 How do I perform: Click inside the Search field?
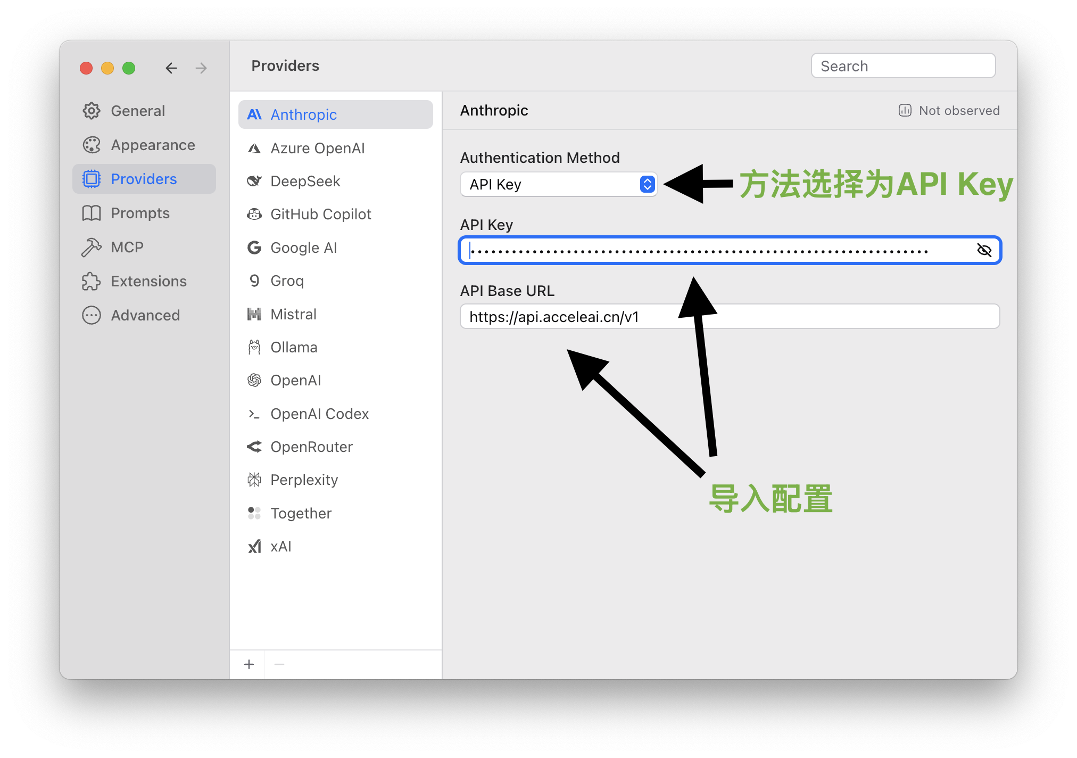pos(902,65)
